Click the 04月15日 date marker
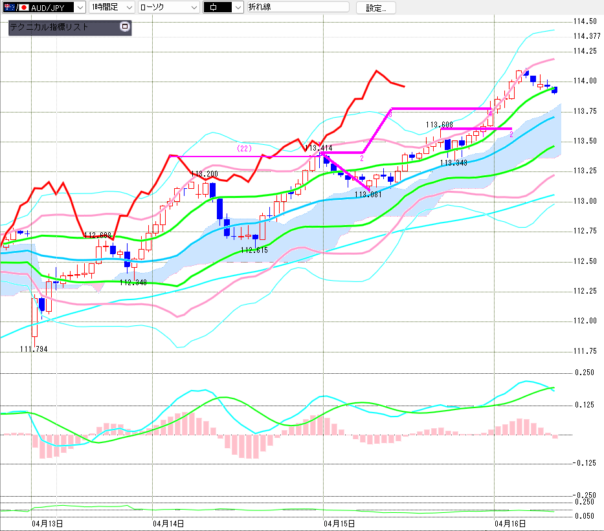 (x=339, y=523)
